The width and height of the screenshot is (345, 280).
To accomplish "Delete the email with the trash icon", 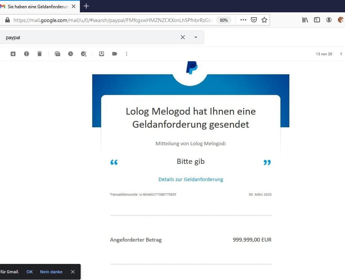I will tap(40, 54).
